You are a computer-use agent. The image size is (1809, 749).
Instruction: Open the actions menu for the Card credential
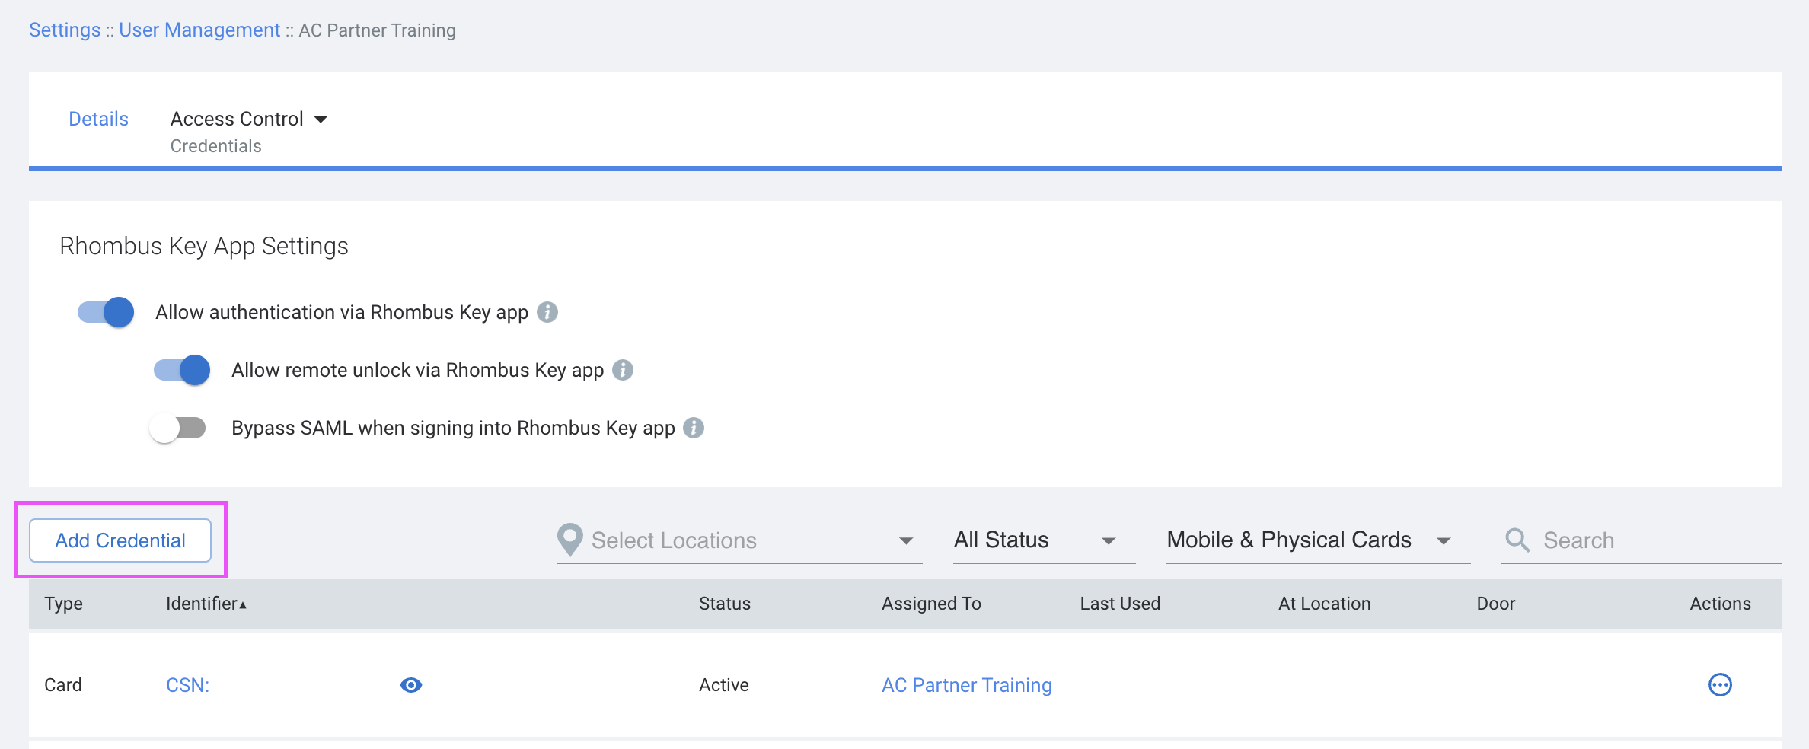point(1720,684)
